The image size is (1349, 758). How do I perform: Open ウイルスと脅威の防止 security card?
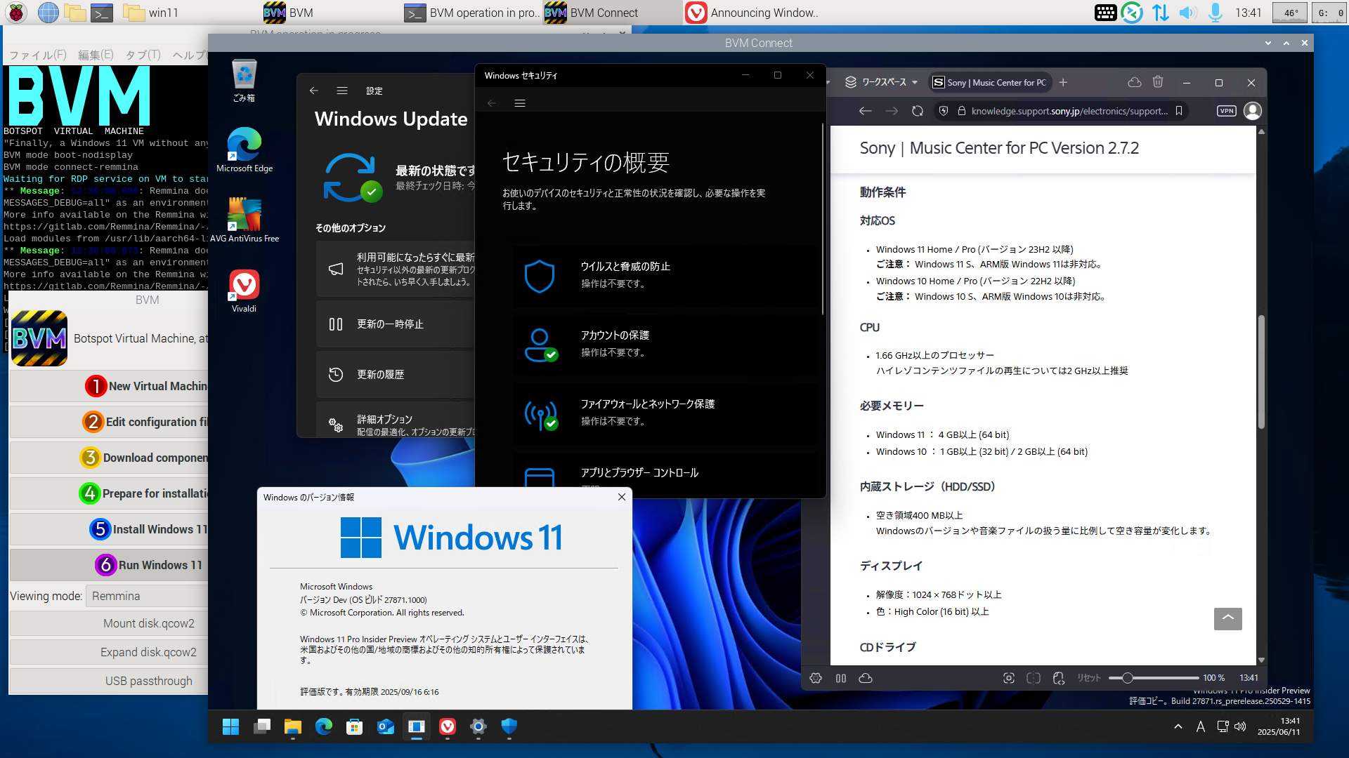coord(664,275)
